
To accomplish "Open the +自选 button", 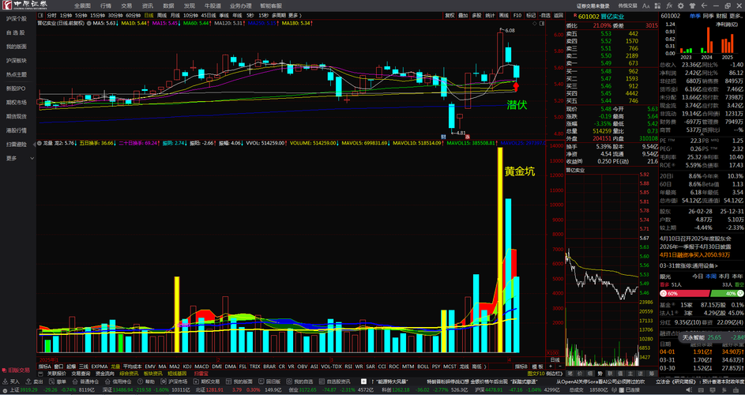I will 545,15.
